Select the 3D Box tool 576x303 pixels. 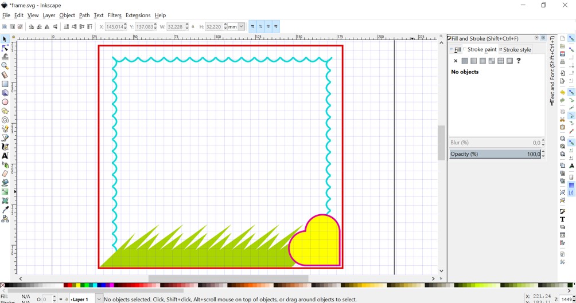click(x=5, y=93)
